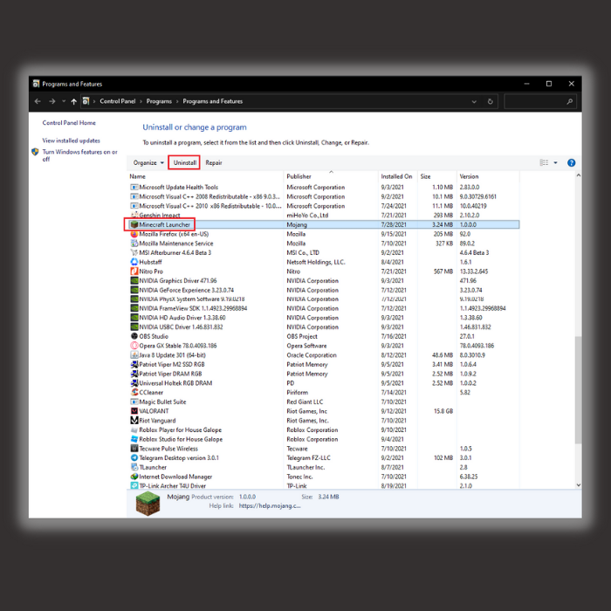The width and height of the screenshot is (611, 611).
Task: Click the CCleaner program icon
Action: pyautogui.click(x=134, y=393)
